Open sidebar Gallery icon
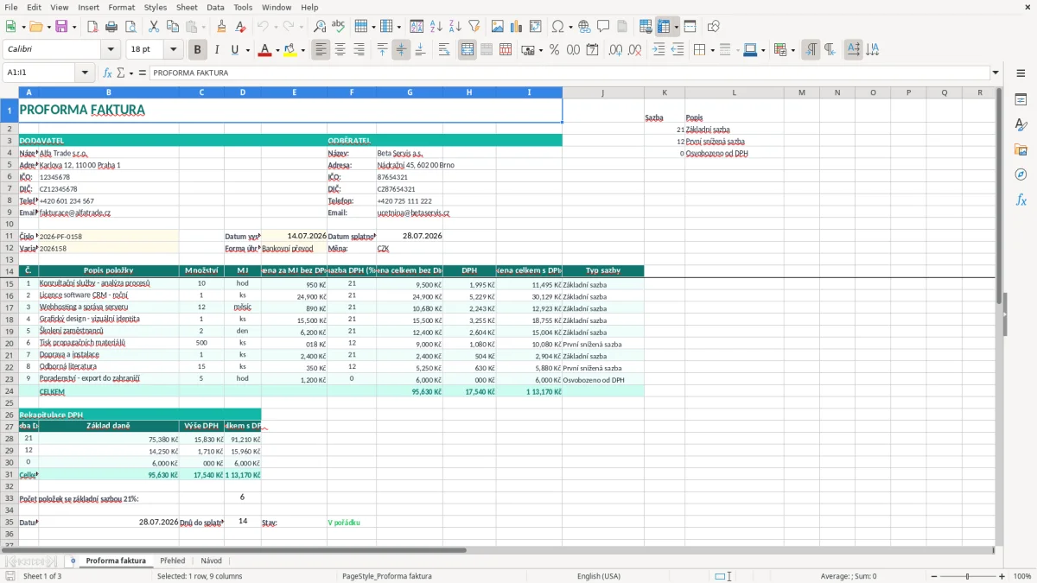 (x=1021, y=149)
